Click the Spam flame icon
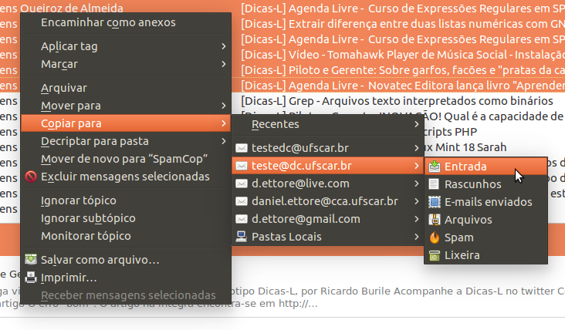The height and width of the screenshot is (330, 565). pos(435,237)
